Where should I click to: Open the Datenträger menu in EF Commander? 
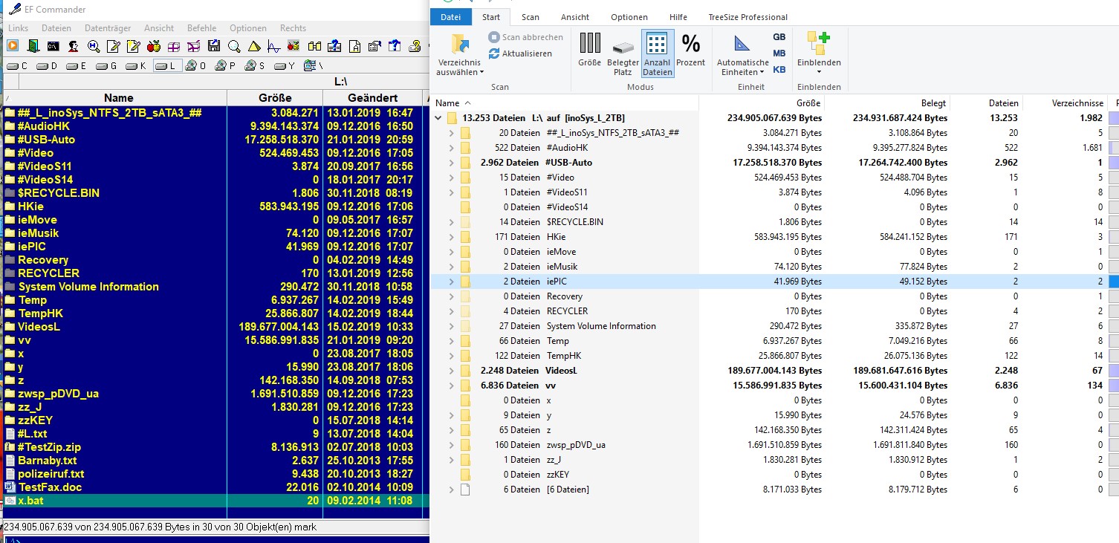tap(108, 28)
